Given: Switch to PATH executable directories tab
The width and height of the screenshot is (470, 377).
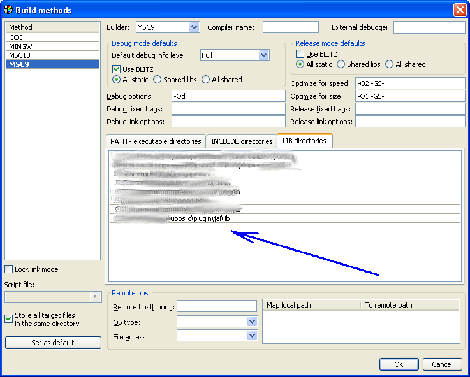Looking at the screenshot, I should tap(156, 141).
